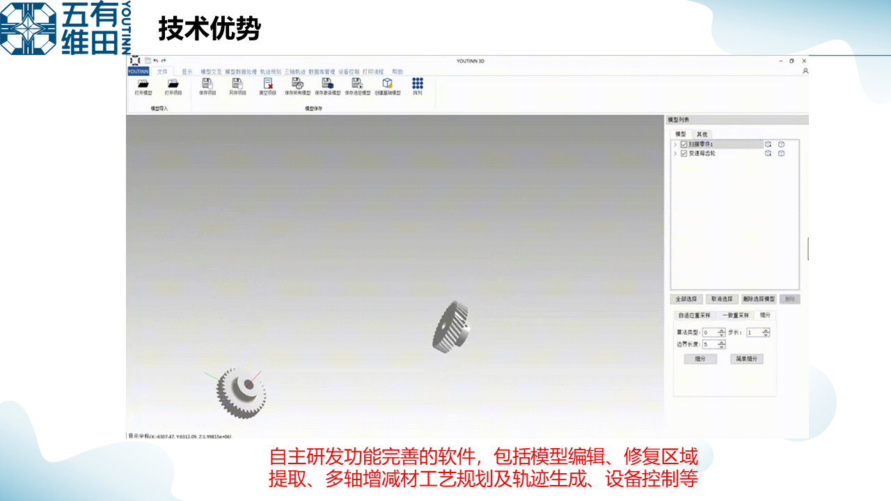The height and width of the screenshot is (501, 891).
Task: Open the 模型交互 ribbon tab
Action: 211,72
